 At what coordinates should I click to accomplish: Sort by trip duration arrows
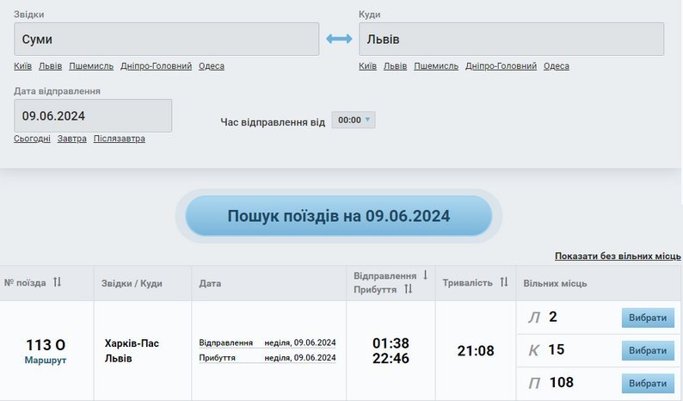504,282
